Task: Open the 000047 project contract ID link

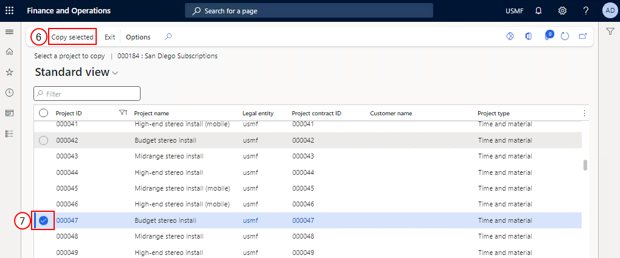Action: (x=303, y=220)
